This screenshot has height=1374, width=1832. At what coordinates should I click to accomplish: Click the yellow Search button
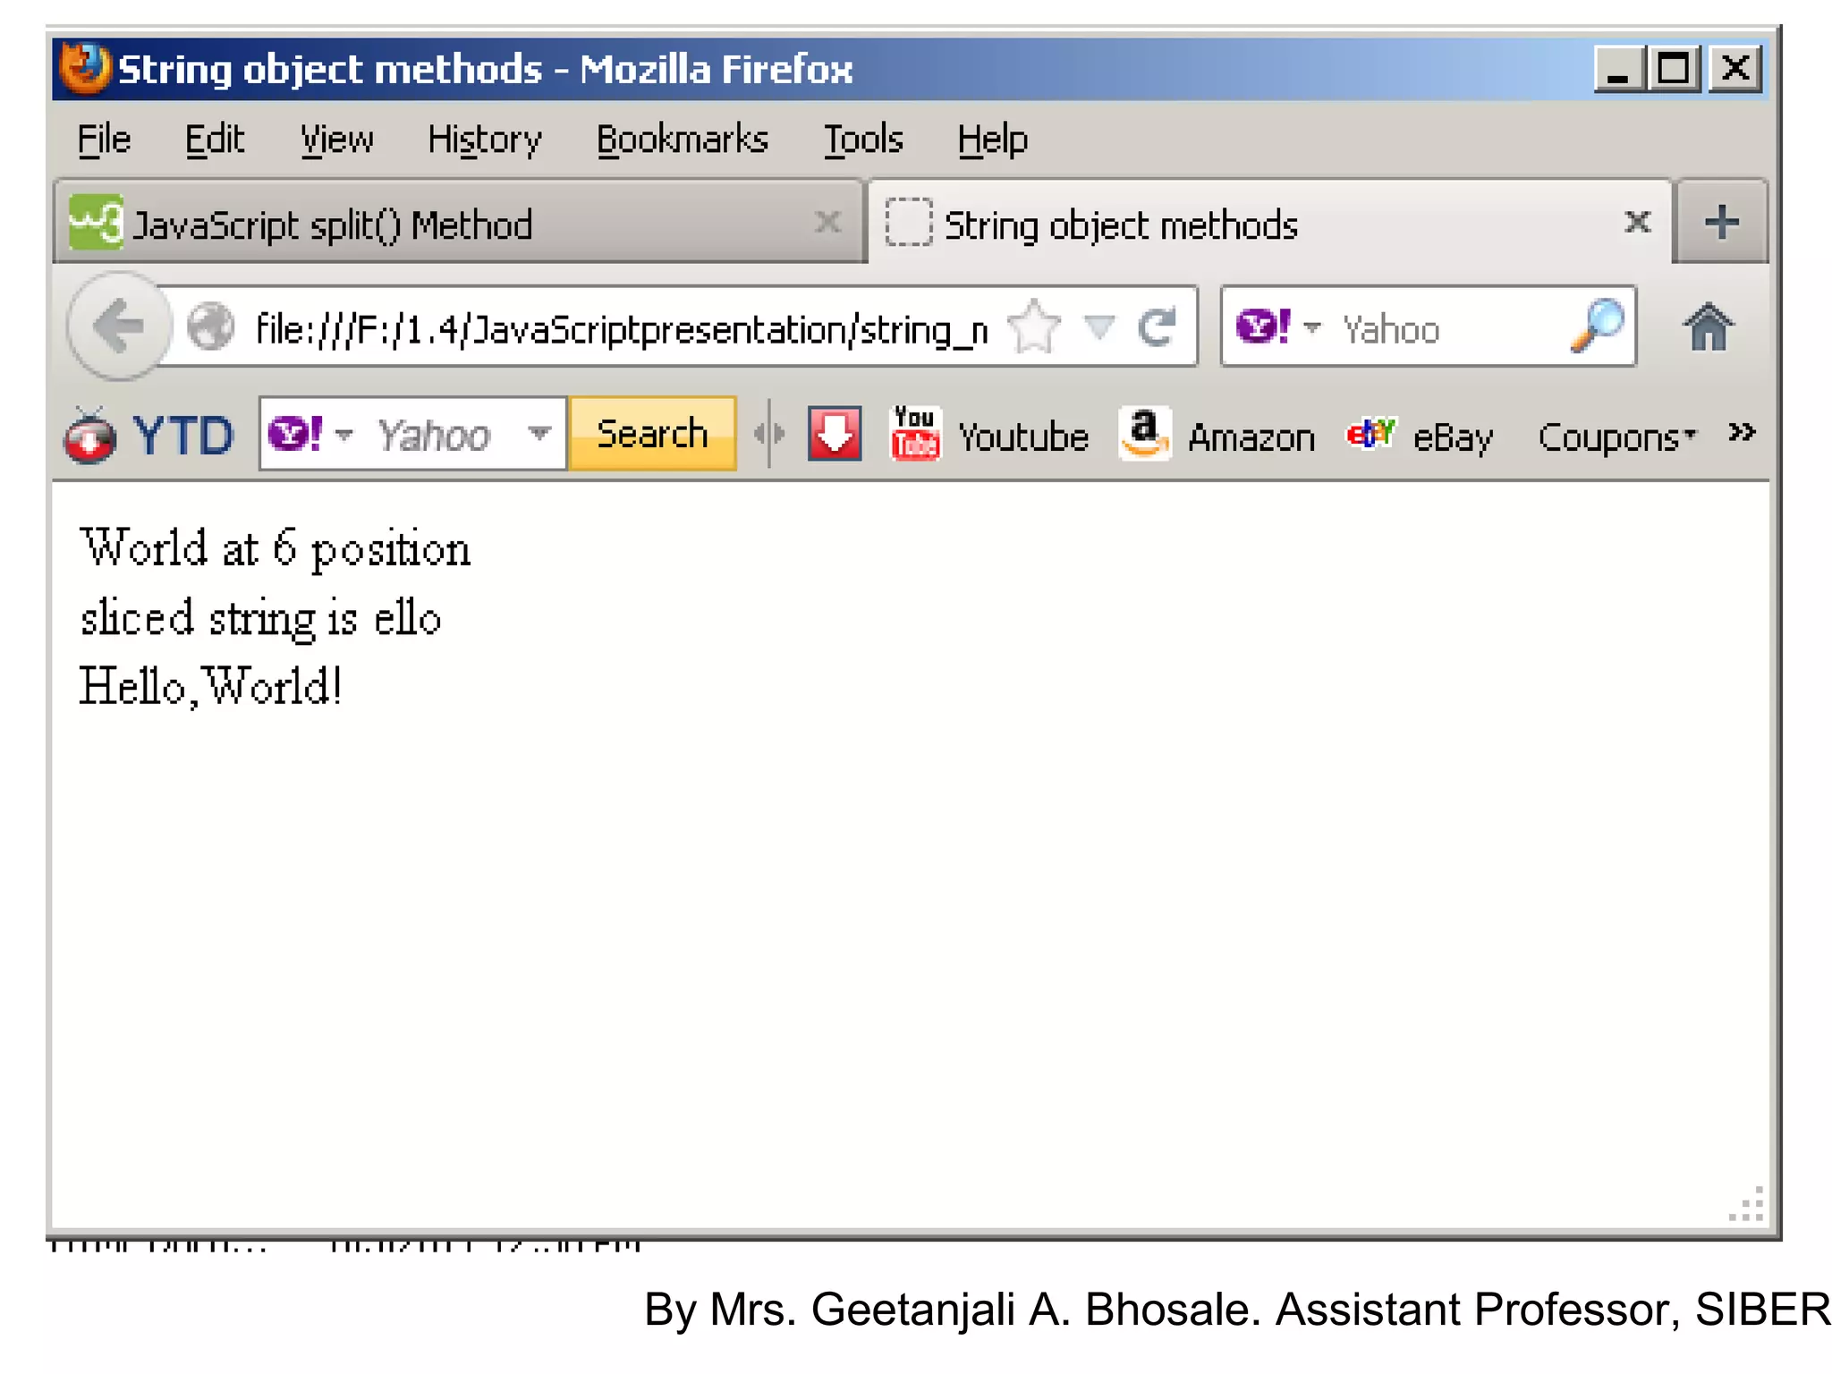pos(652,434)
